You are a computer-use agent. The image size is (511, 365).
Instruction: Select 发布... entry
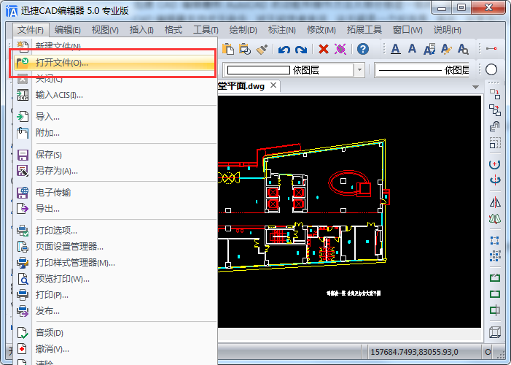[114, 311]
